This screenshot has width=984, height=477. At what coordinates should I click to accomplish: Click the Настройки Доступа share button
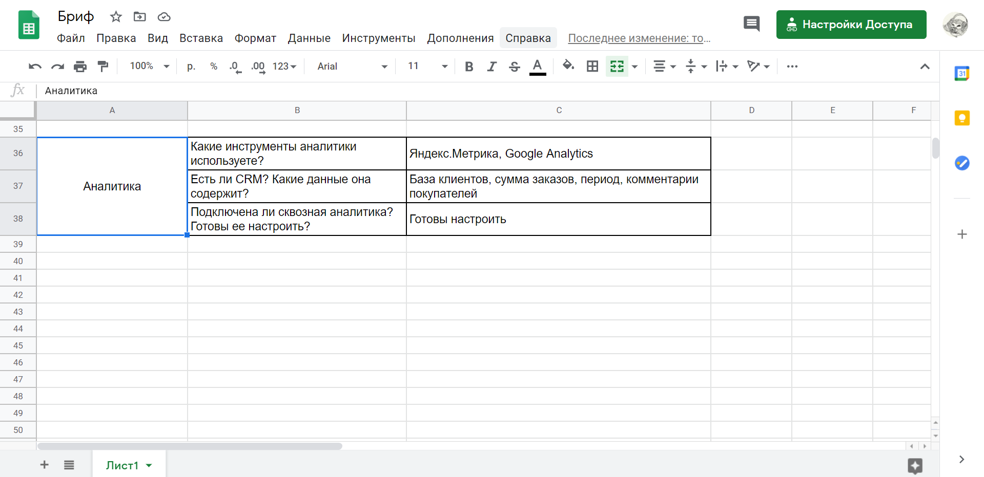click(851, 25)
